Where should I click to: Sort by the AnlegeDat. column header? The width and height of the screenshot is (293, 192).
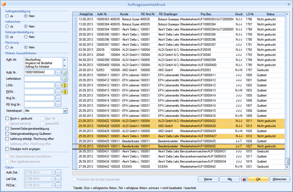coord(86,14)
